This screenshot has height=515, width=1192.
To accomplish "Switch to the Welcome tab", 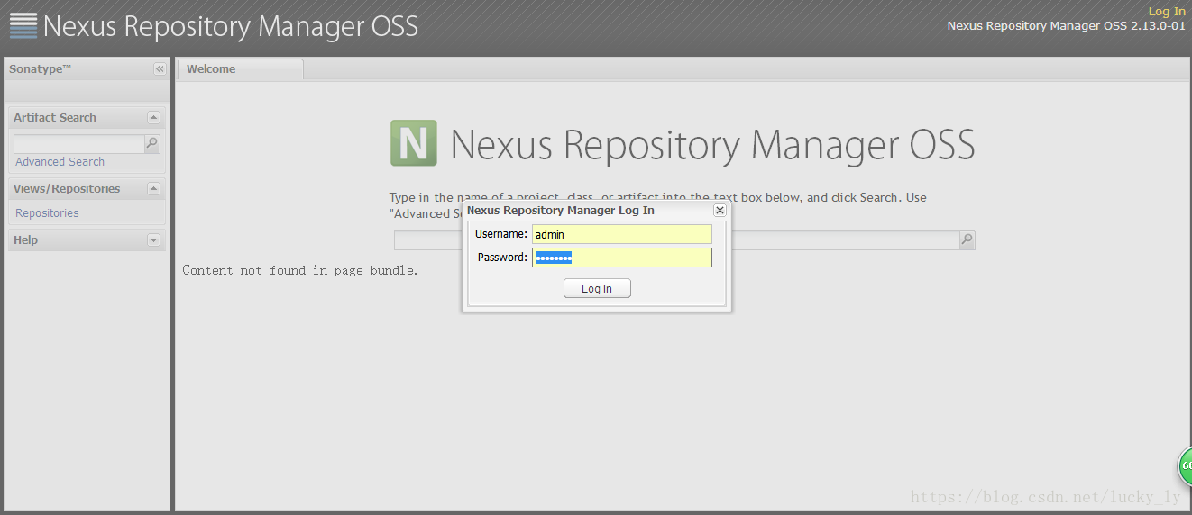I will [x=240, y=69].
